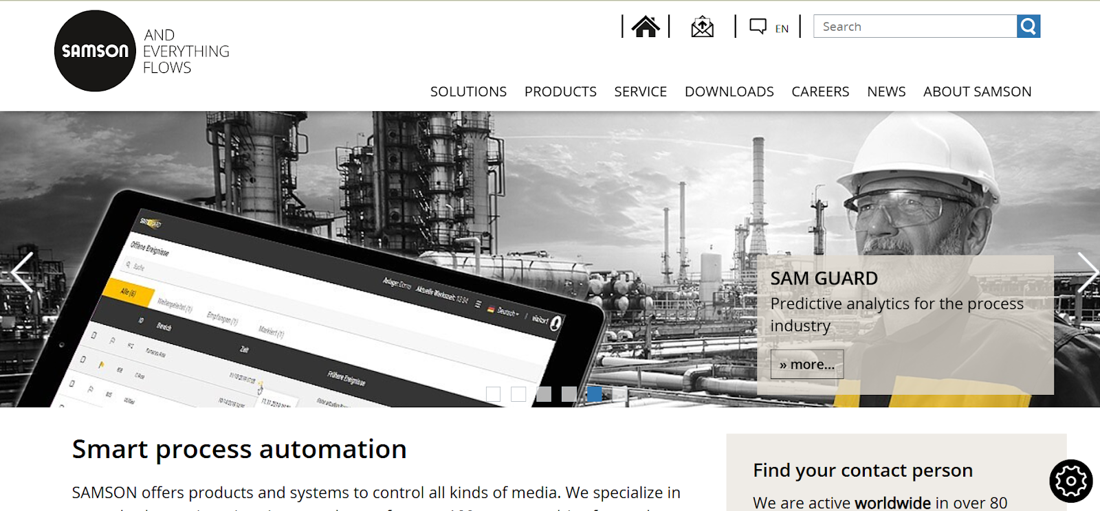Select the first carousel slide indicator
1100x511 pixels.
[493, 394]
